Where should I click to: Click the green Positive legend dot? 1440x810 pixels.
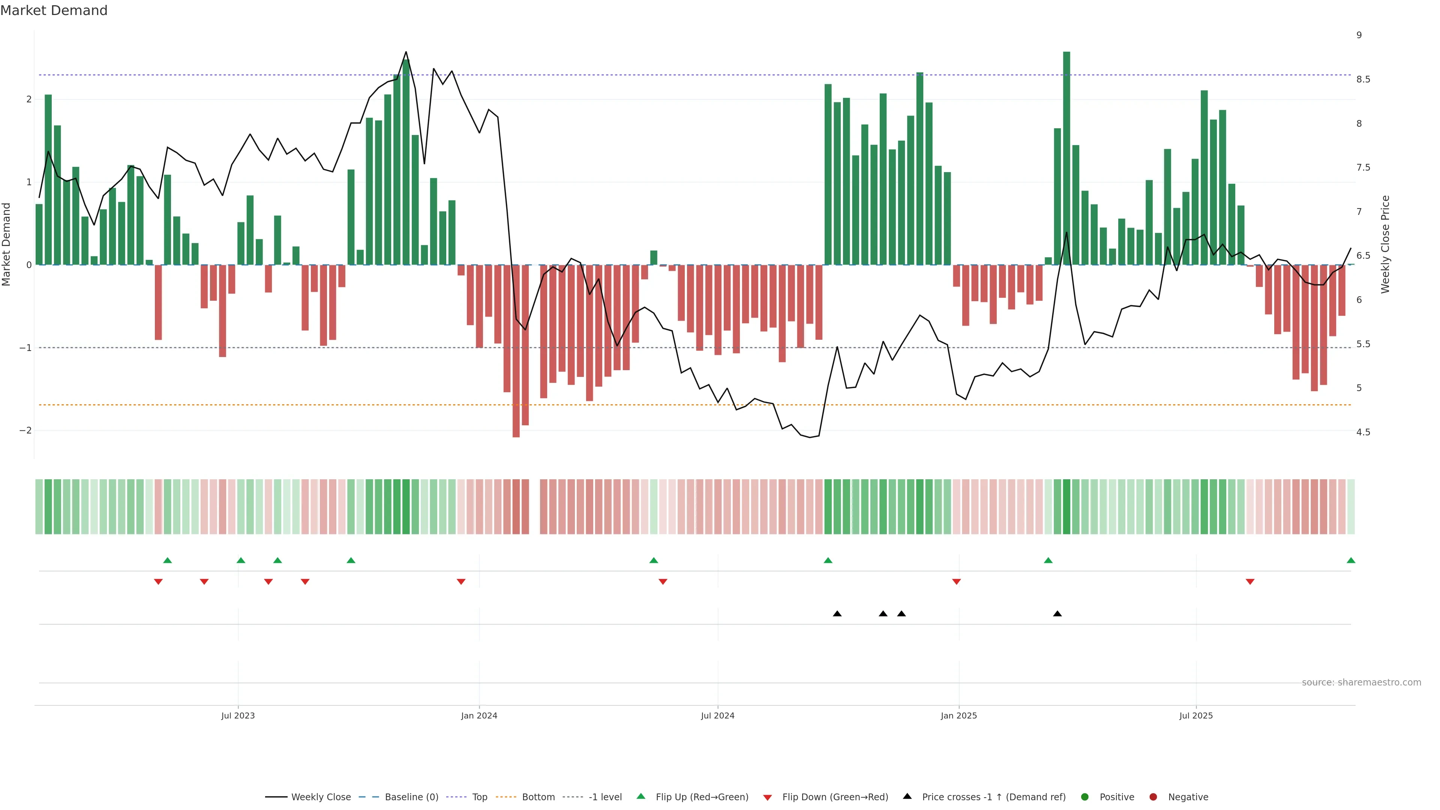(1085, 796)
